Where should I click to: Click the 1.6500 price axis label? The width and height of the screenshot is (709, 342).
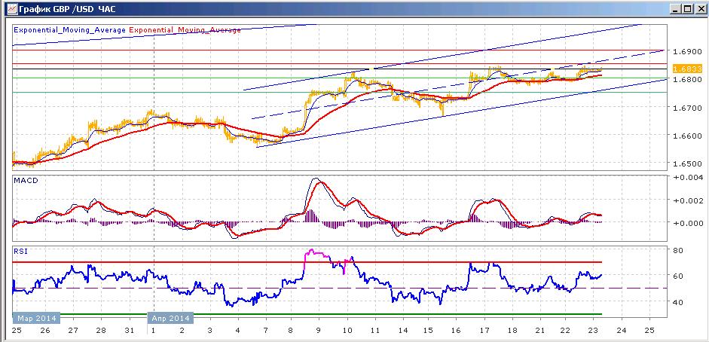(687, 163)
